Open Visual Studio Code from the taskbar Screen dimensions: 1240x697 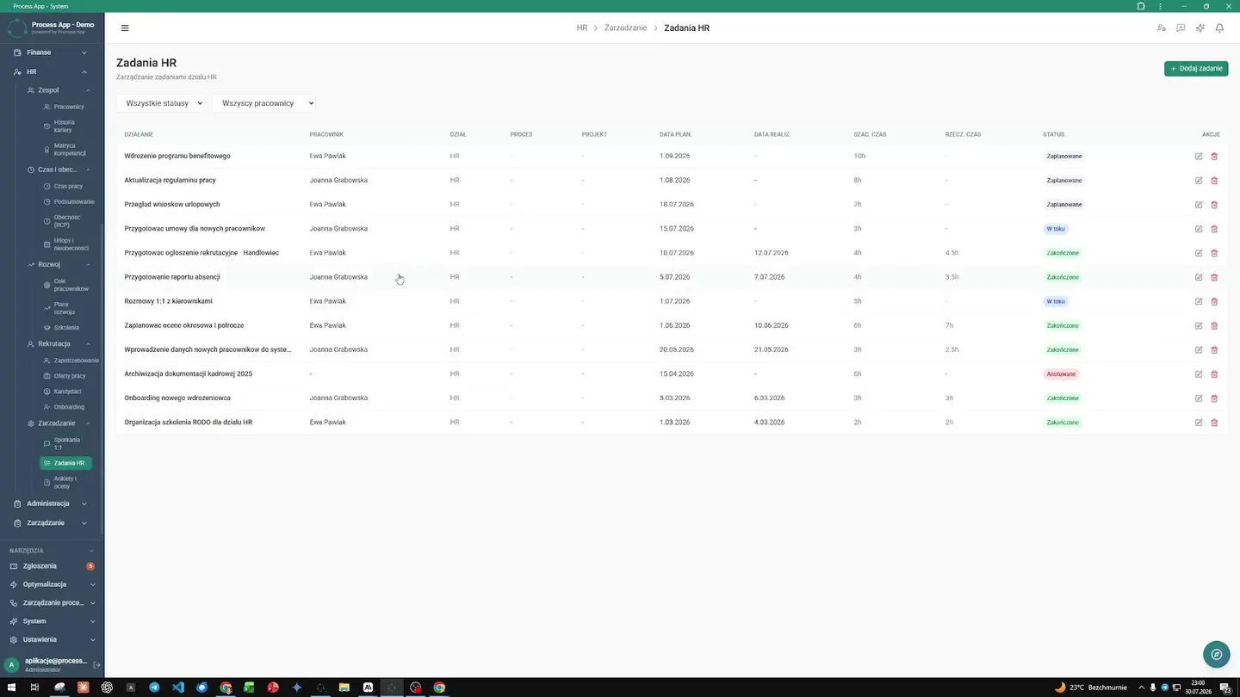pyautogui.click(x=178, y=688)
